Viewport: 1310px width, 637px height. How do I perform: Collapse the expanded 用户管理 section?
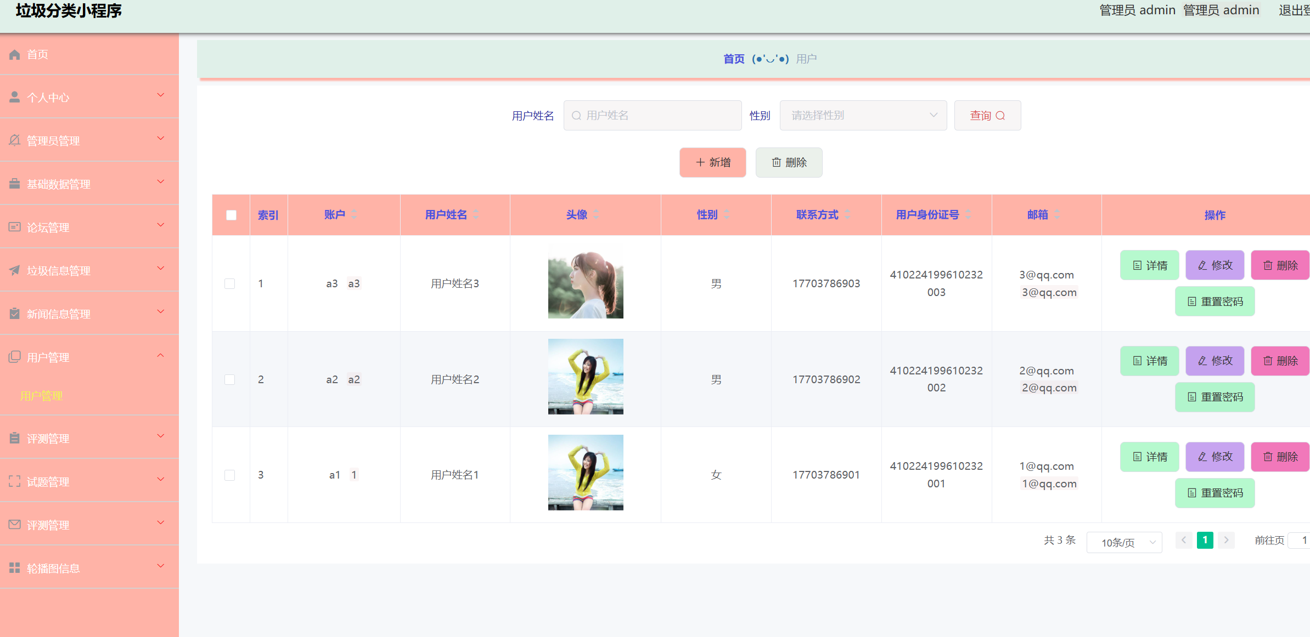pyautogui.click(x=160, y=356)
